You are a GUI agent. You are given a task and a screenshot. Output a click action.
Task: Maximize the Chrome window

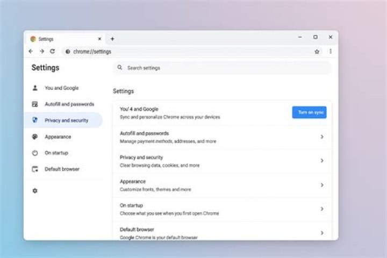tap(316, 37)
